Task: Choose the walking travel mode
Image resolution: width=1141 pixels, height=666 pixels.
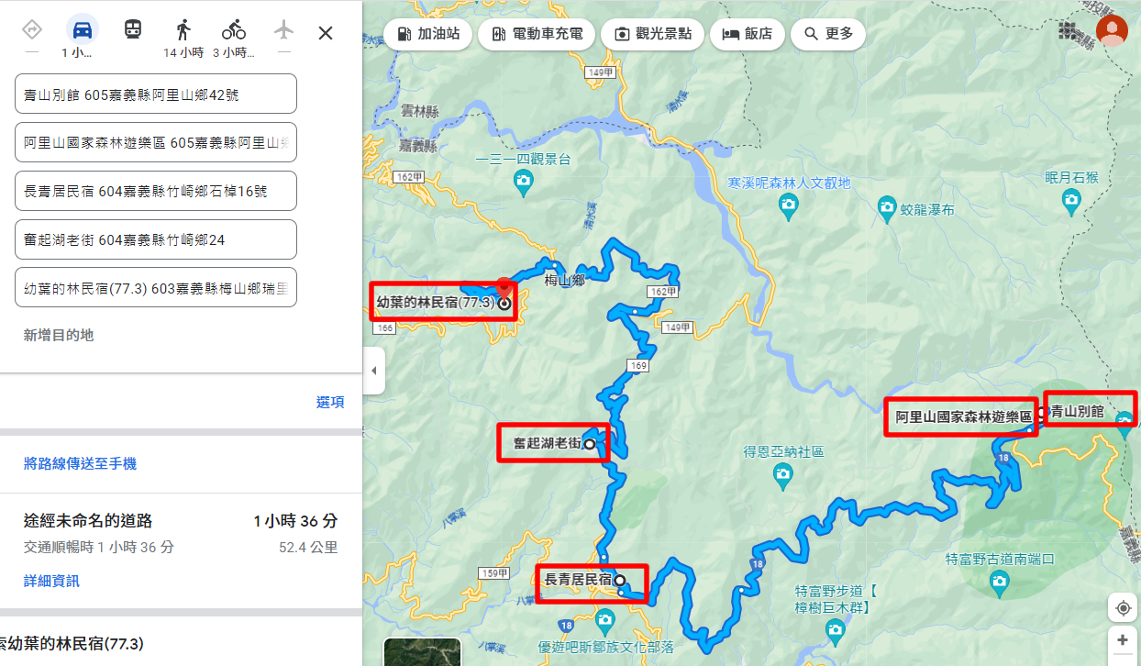Action: 183,30
